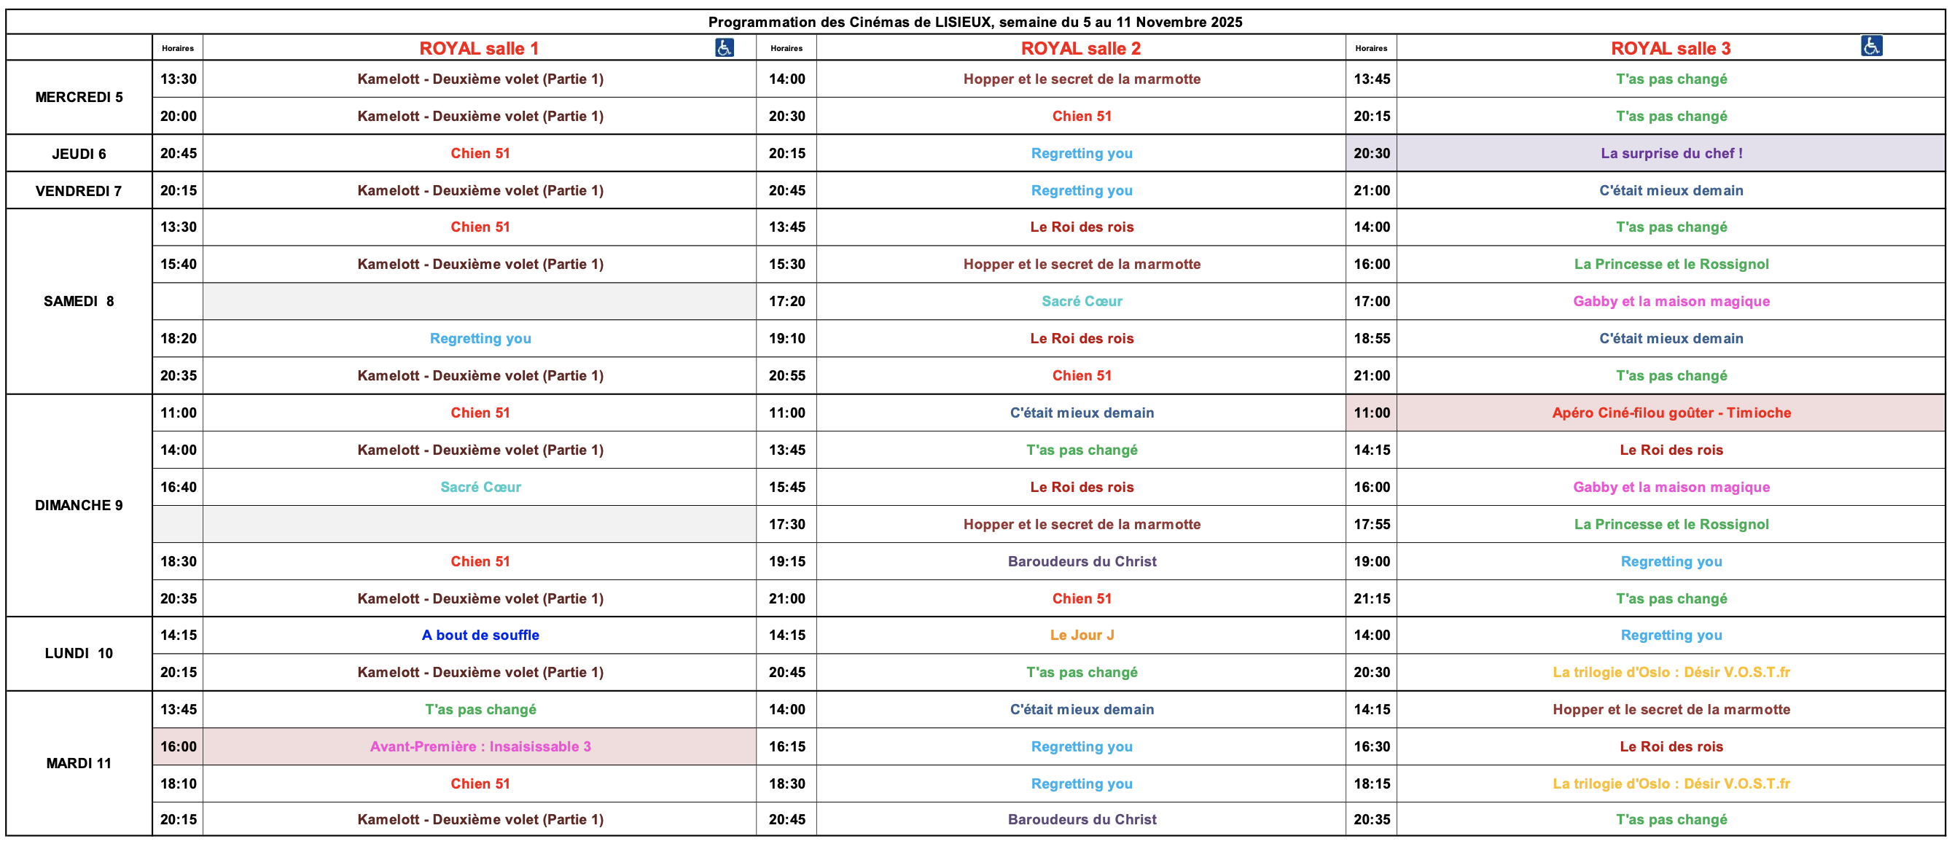Click the wheelchair icon beside ROYAL salle 1
The width and height of the screenshot is (1952, 844).
[x=724, y=47]
